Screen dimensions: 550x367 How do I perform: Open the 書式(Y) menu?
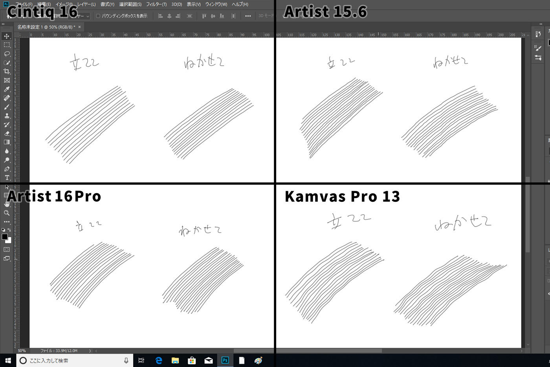(107, 4)
